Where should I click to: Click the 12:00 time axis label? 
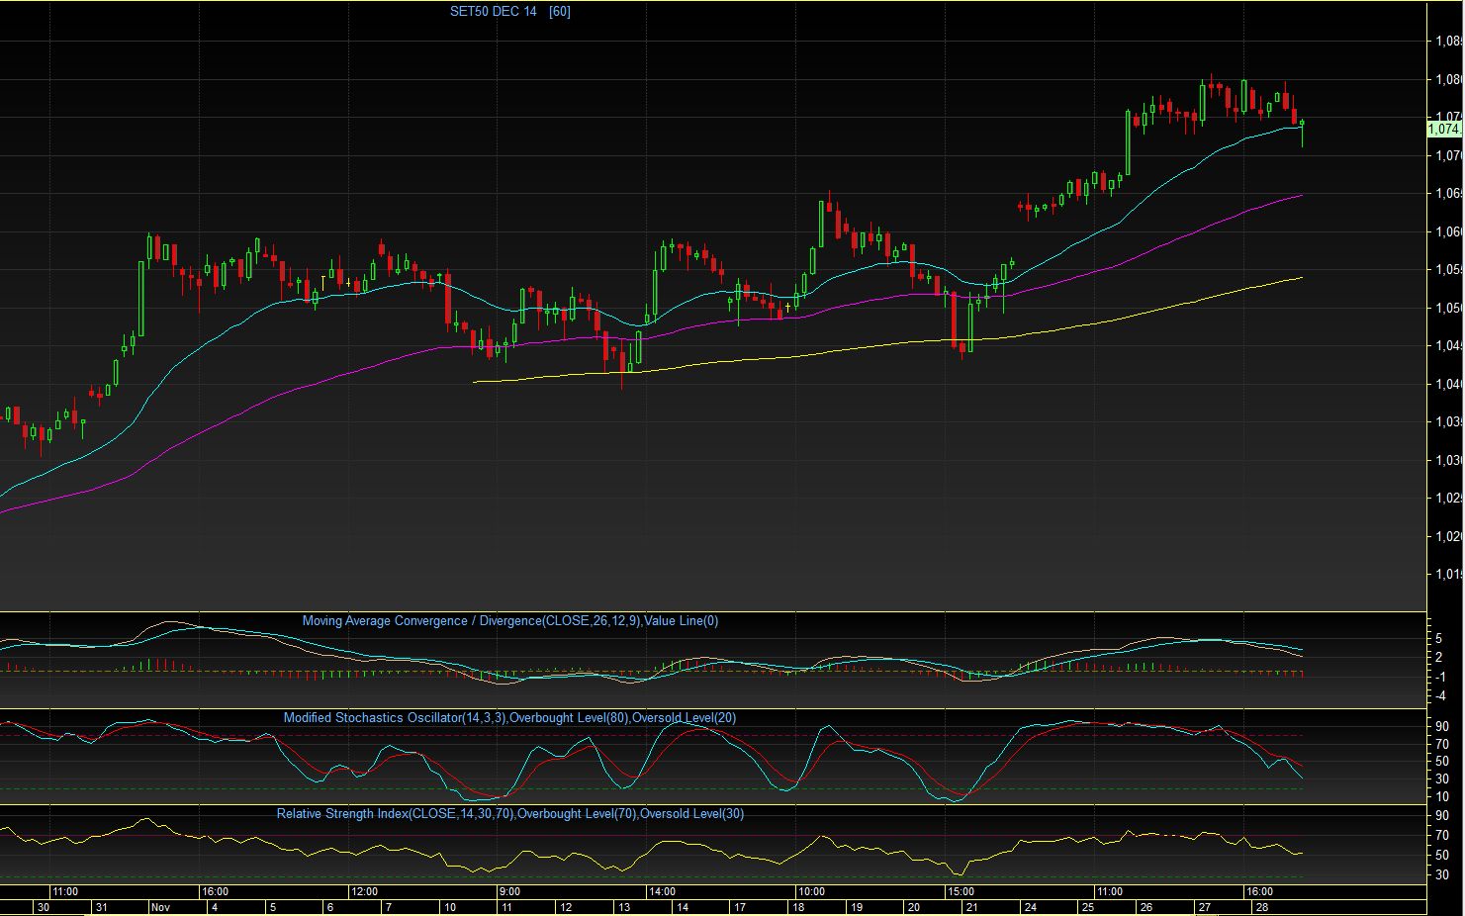[364, 892]
